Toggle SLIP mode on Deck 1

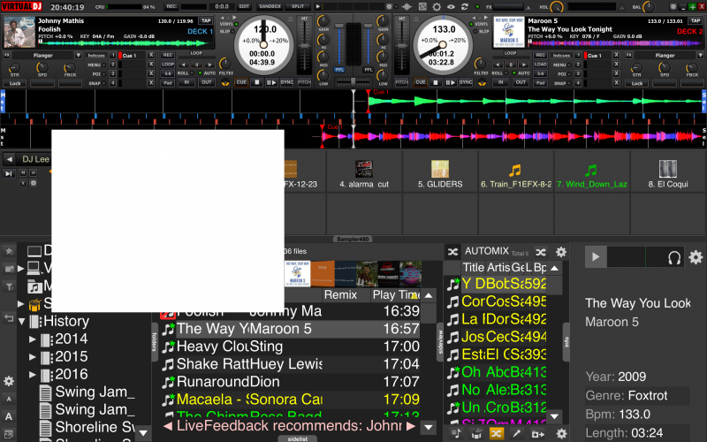pos(227,31)
